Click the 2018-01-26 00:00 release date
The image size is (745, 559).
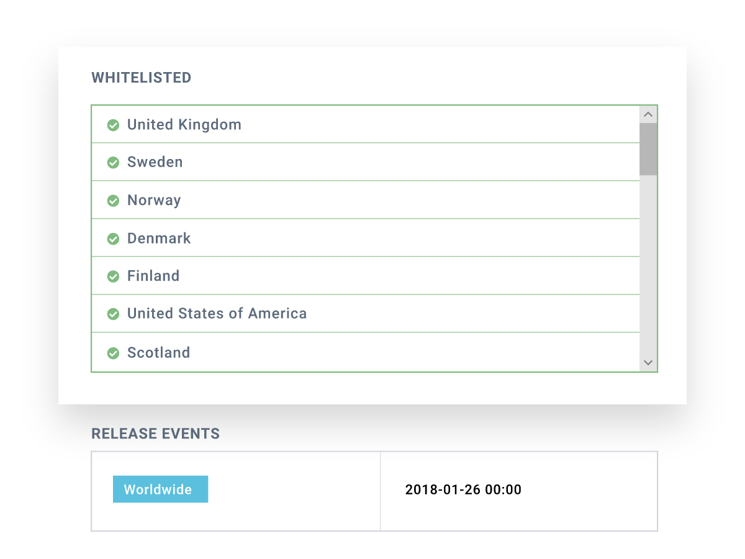463,489
